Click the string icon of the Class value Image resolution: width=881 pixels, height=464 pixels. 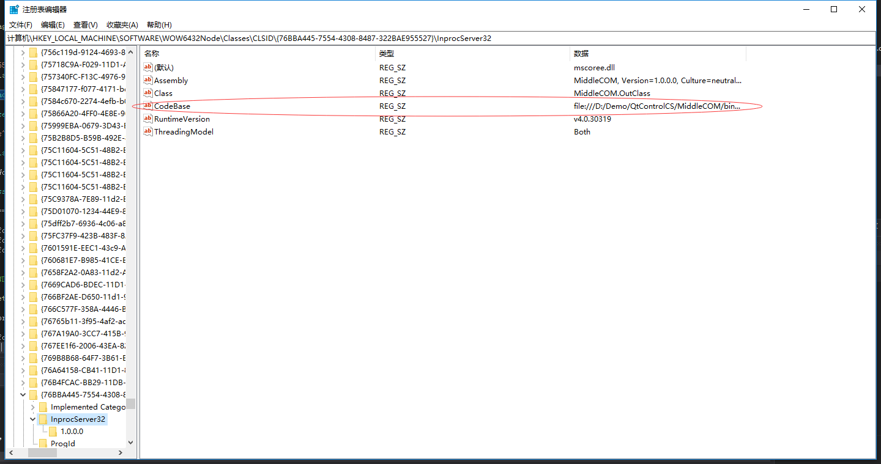pos(147,93)
